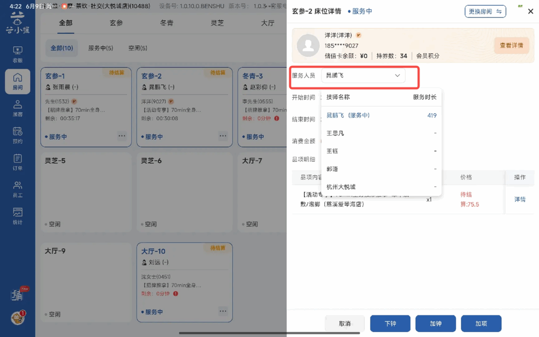Screen dimensions: 539x337
Task: Click the service duration value 419
Action: click(x=432, y=115)
